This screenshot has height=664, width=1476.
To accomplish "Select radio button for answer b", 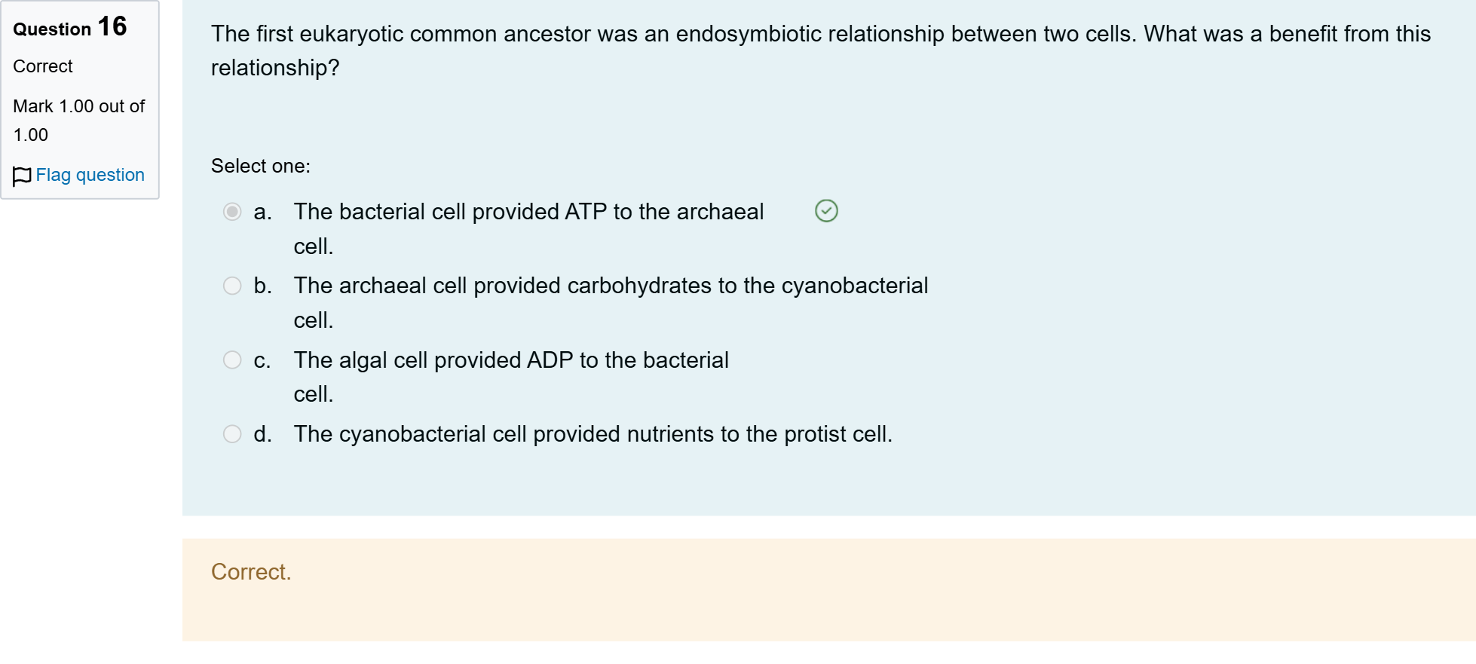I will tap(232, 286).
